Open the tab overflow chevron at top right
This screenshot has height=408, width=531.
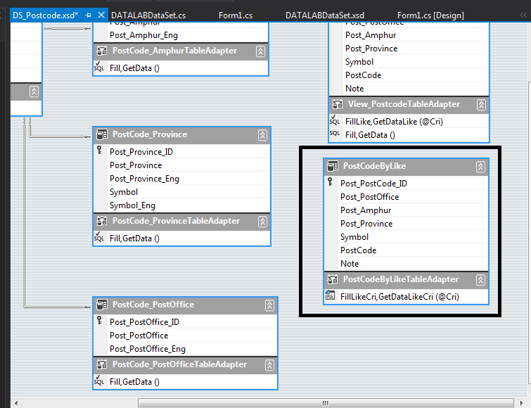click(x=523, y=15)
